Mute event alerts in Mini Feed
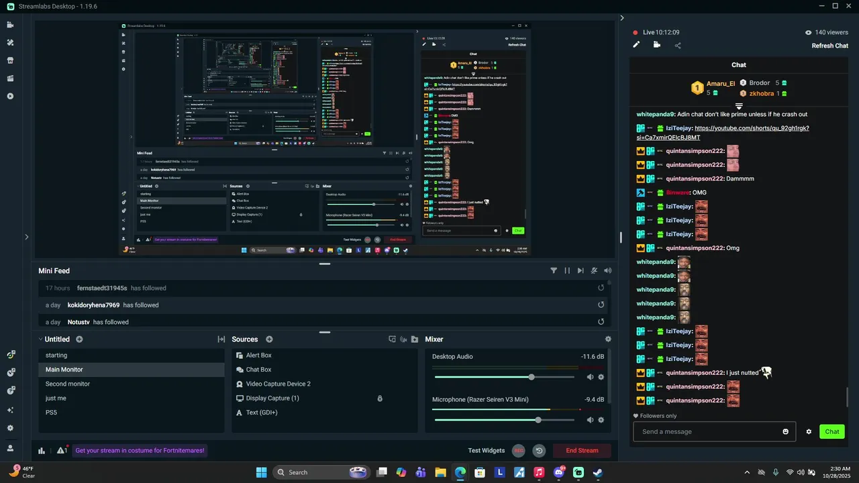The width and height of the screenshot is (859, 483). point(594,270)
